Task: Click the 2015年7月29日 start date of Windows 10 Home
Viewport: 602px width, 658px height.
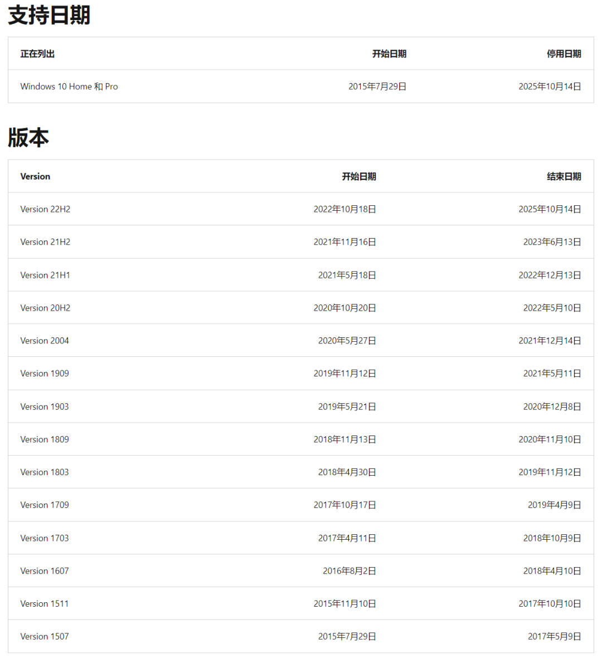Action: tap(377, 86)
